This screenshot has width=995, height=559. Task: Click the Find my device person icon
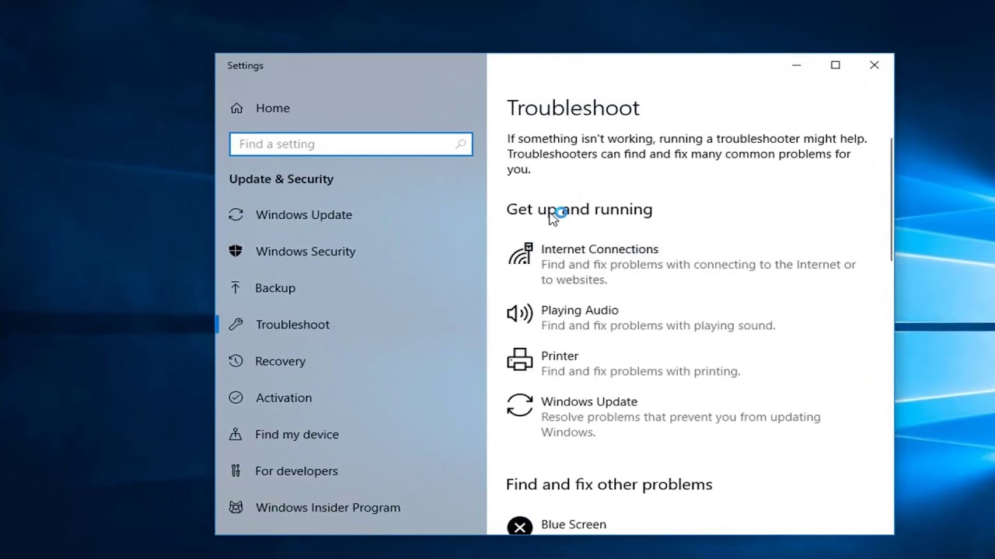(236, 434)
